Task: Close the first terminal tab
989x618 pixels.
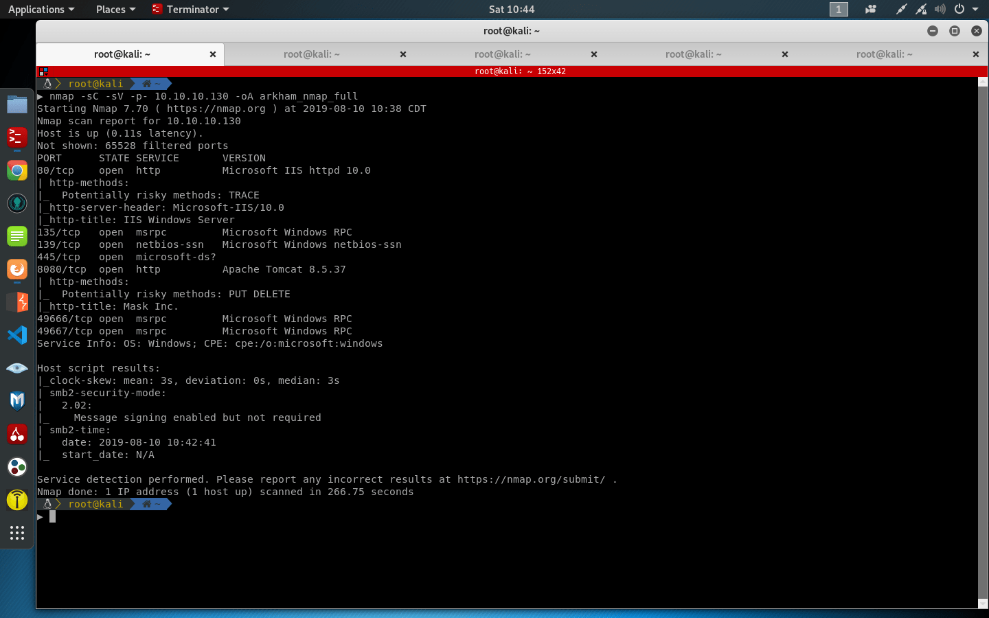Action: coord(213,54)
